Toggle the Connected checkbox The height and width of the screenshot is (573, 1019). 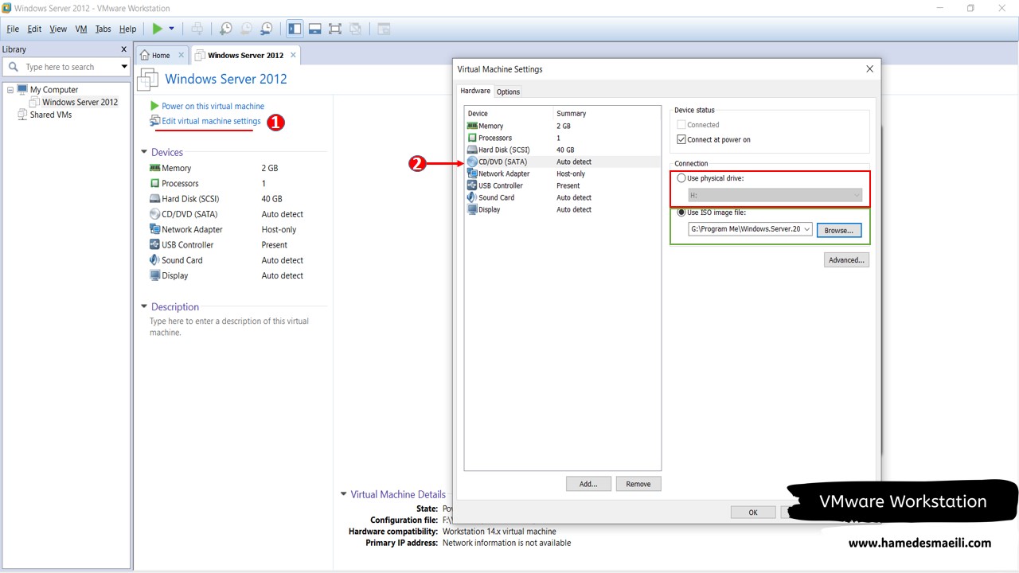coord(681,125)
